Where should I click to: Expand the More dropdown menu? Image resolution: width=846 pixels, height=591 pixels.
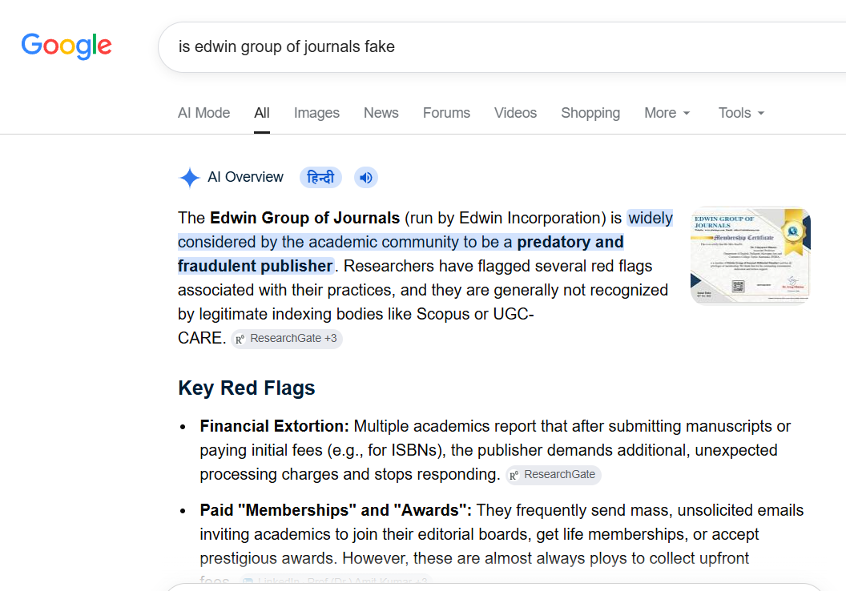[x=667, y=113]
